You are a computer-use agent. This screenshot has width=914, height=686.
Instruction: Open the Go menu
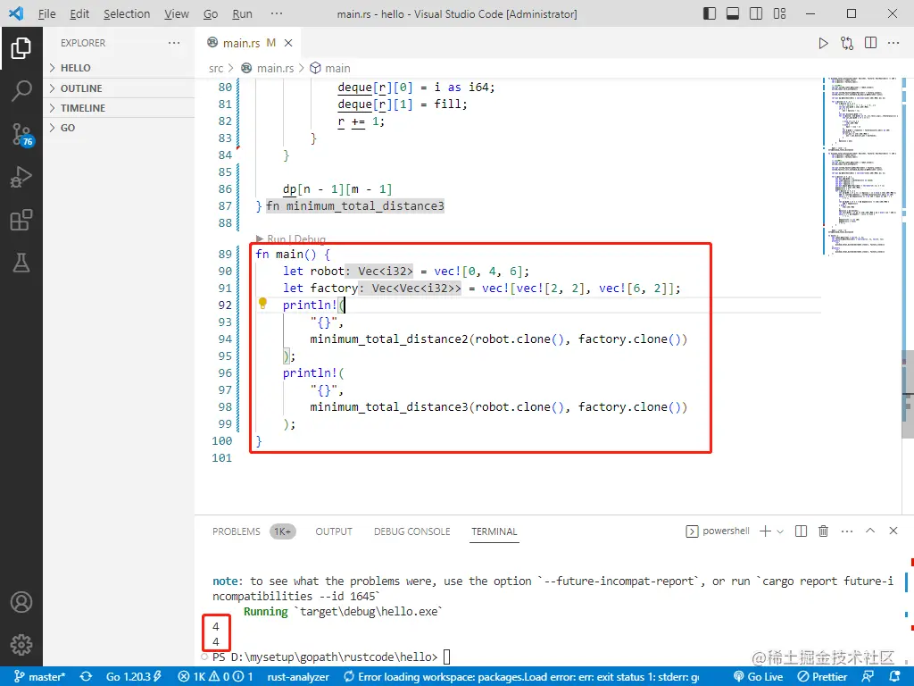(211, 13)
